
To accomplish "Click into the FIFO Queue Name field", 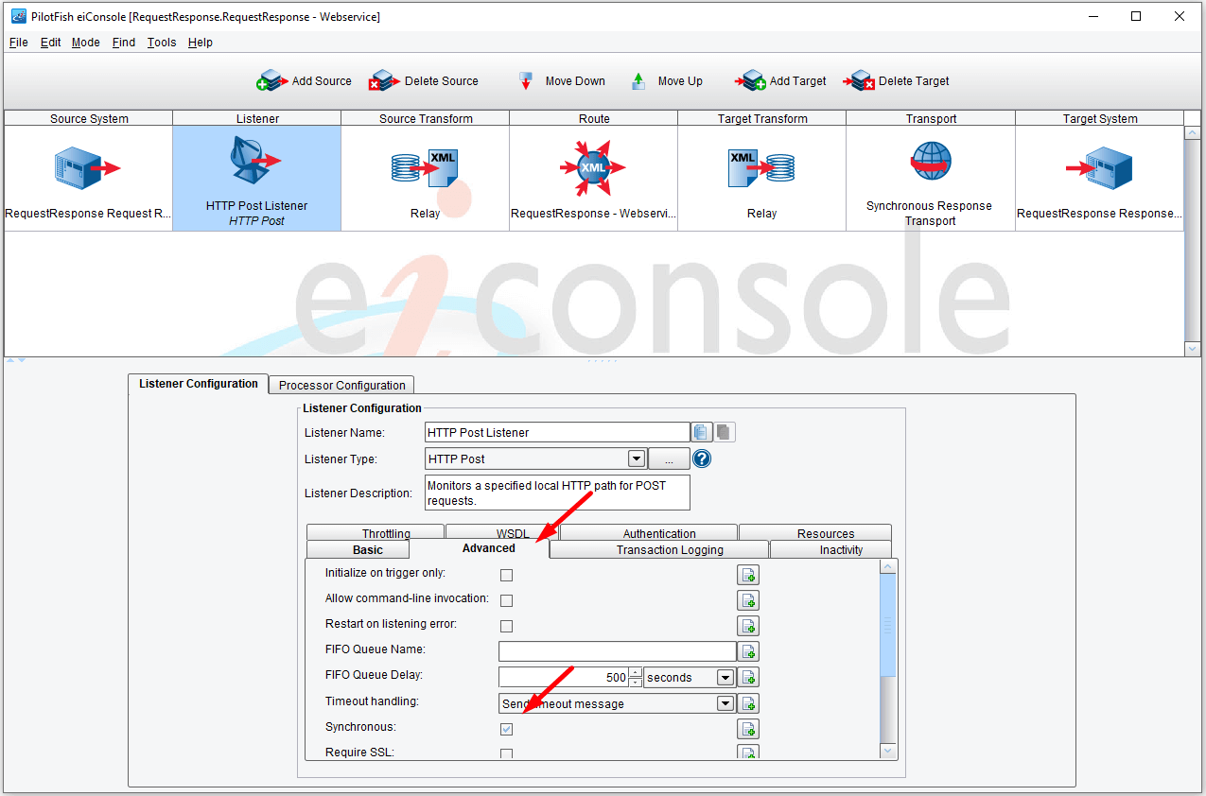I will click(x=617, y=651).
